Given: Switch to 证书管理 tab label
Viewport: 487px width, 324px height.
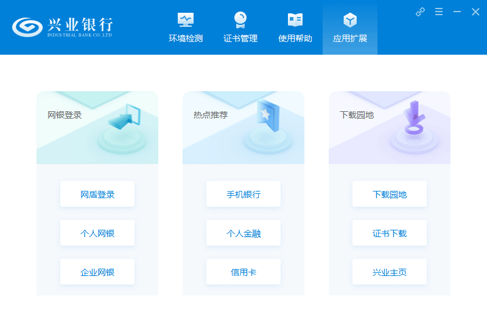Looking at the screenshot, I should 240,38.
